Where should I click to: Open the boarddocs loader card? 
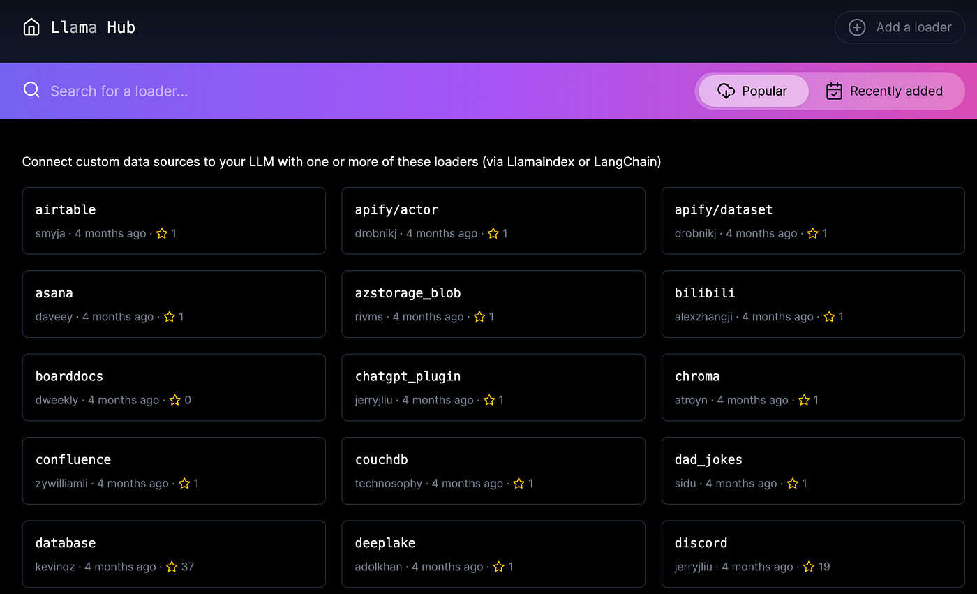point(174,387)
